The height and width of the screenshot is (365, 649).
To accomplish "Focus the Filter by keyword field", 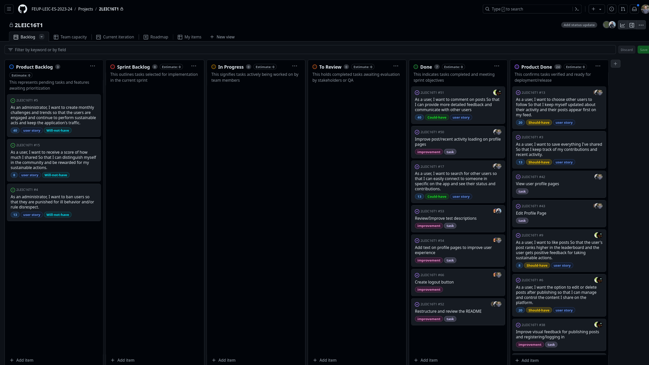I will [308, 50].
